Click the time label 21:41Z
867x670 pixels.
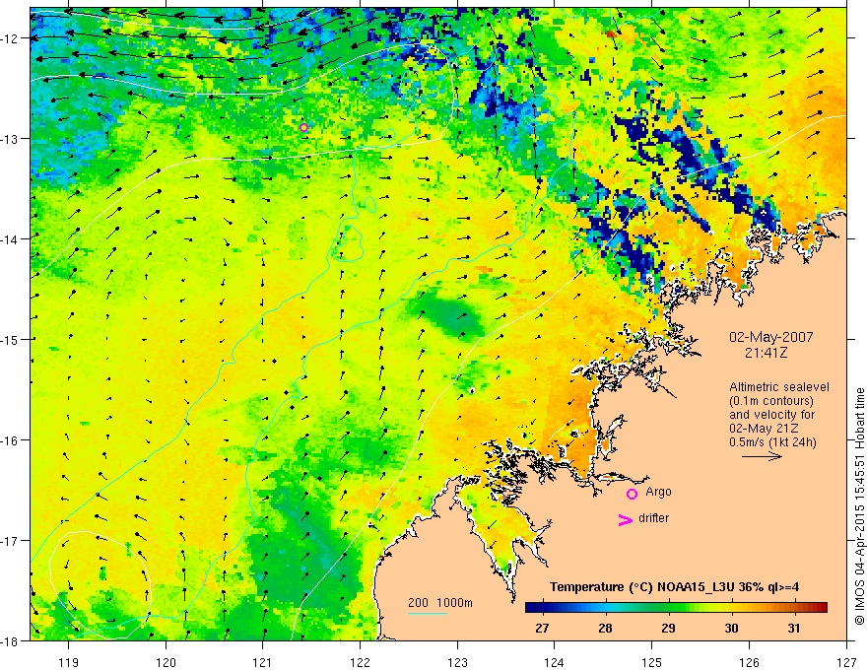pos(766,352)
